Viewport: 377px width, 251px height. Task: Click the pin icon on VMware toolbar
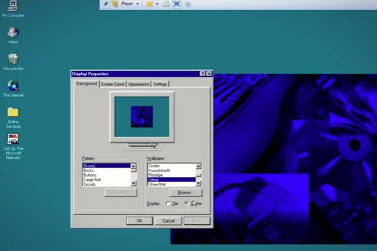pos(105,4)
